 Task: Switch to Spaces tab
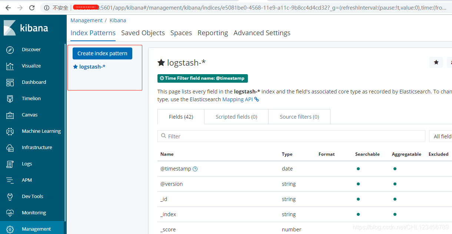181,33
